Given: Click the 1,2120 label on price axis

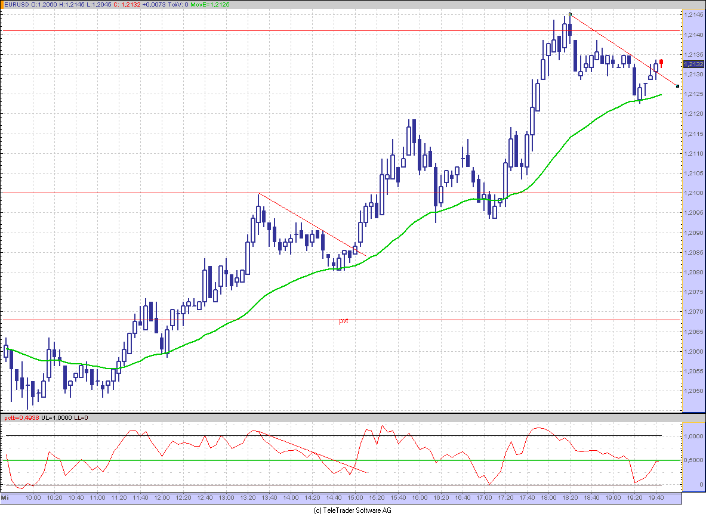Looking at the screenshot, I should pos(693,114).
